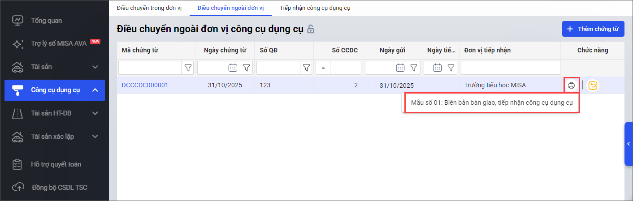Click filter funnel in Ngày tiếp nhận column
633x201 pixels.
pos(451,68)
